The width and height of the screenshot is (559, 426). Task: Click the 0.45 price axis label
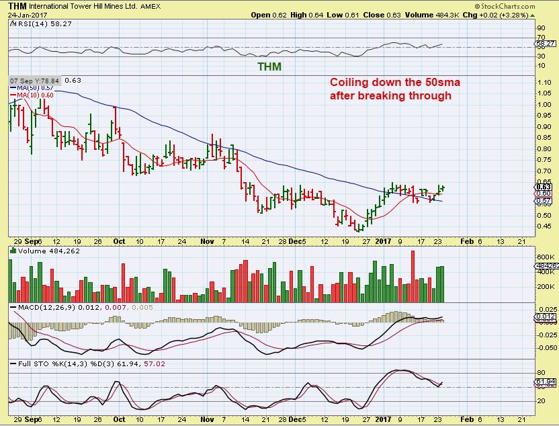point(544,226)
